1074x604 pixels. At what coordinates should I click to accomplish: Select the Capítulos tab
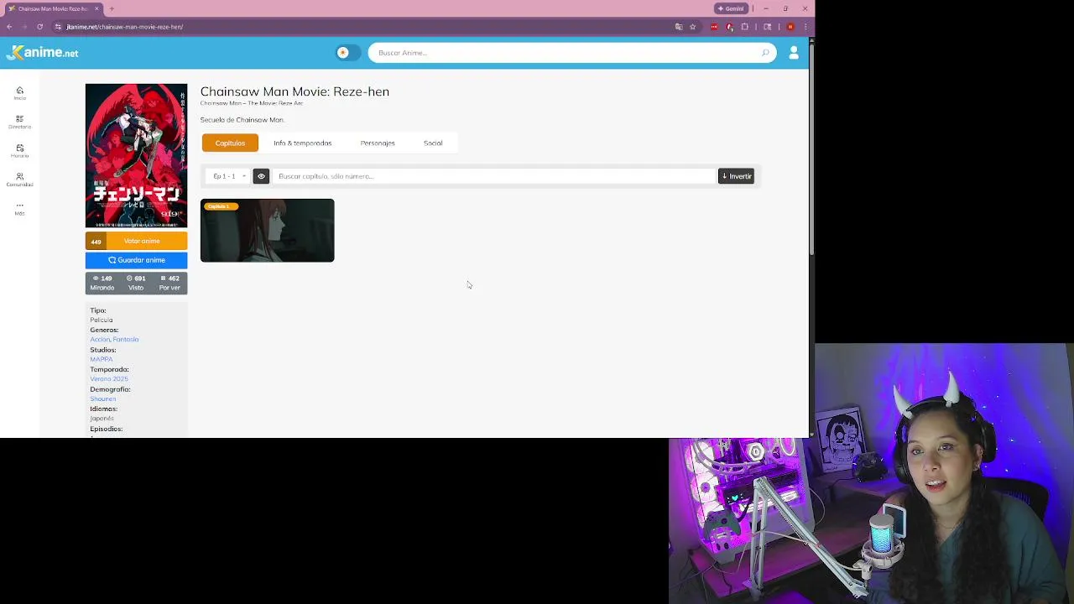[230, 143]
